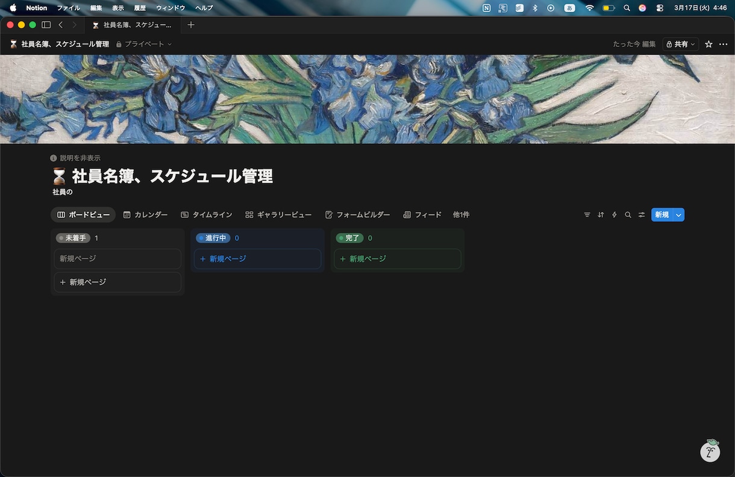Open the プライベート privacy dropdown

(x=144, y=44)
